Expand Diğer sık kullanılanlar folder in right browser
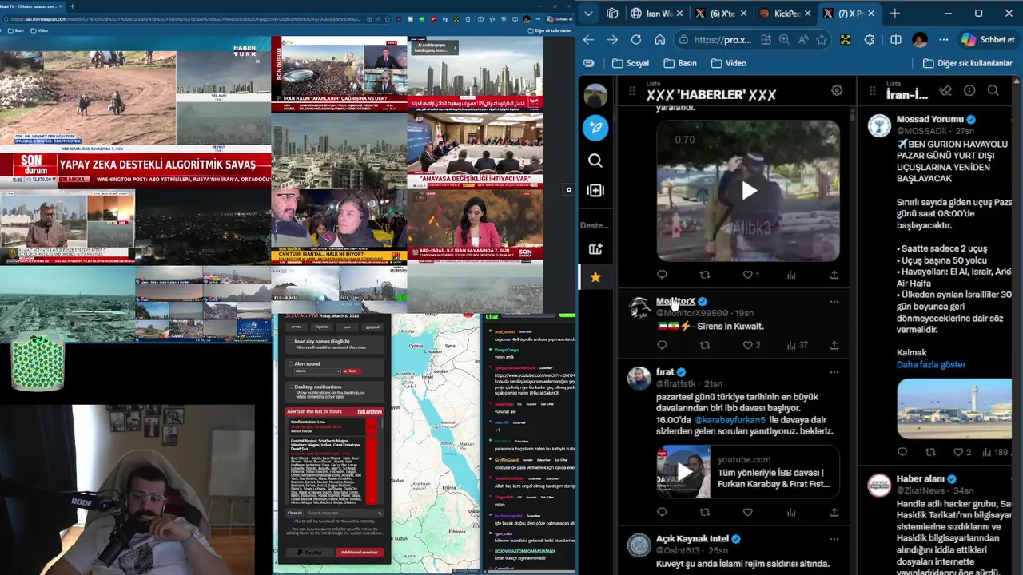The width and height of the screenshot is (1023, 575). point(968,63)
